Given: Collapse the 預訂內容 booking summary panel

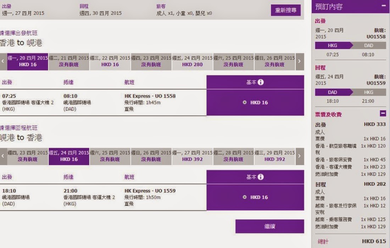Looking at the screenshot, I should (384, 6).
